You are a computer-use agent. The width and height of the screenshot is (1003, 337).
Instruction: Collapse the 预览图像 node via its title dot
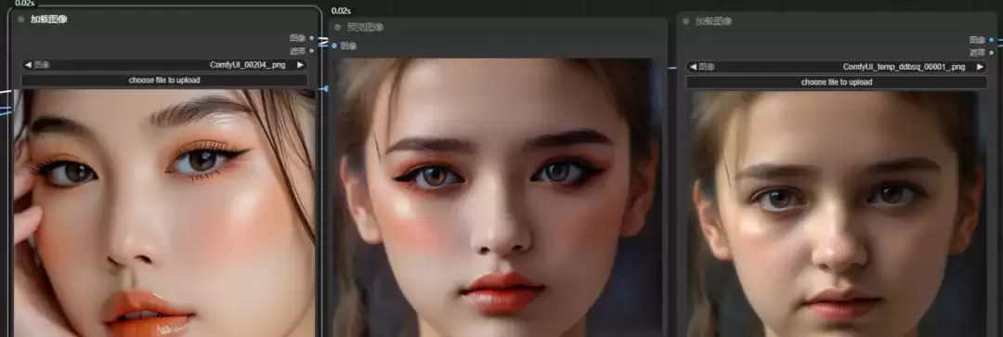(x=338, y=27)
